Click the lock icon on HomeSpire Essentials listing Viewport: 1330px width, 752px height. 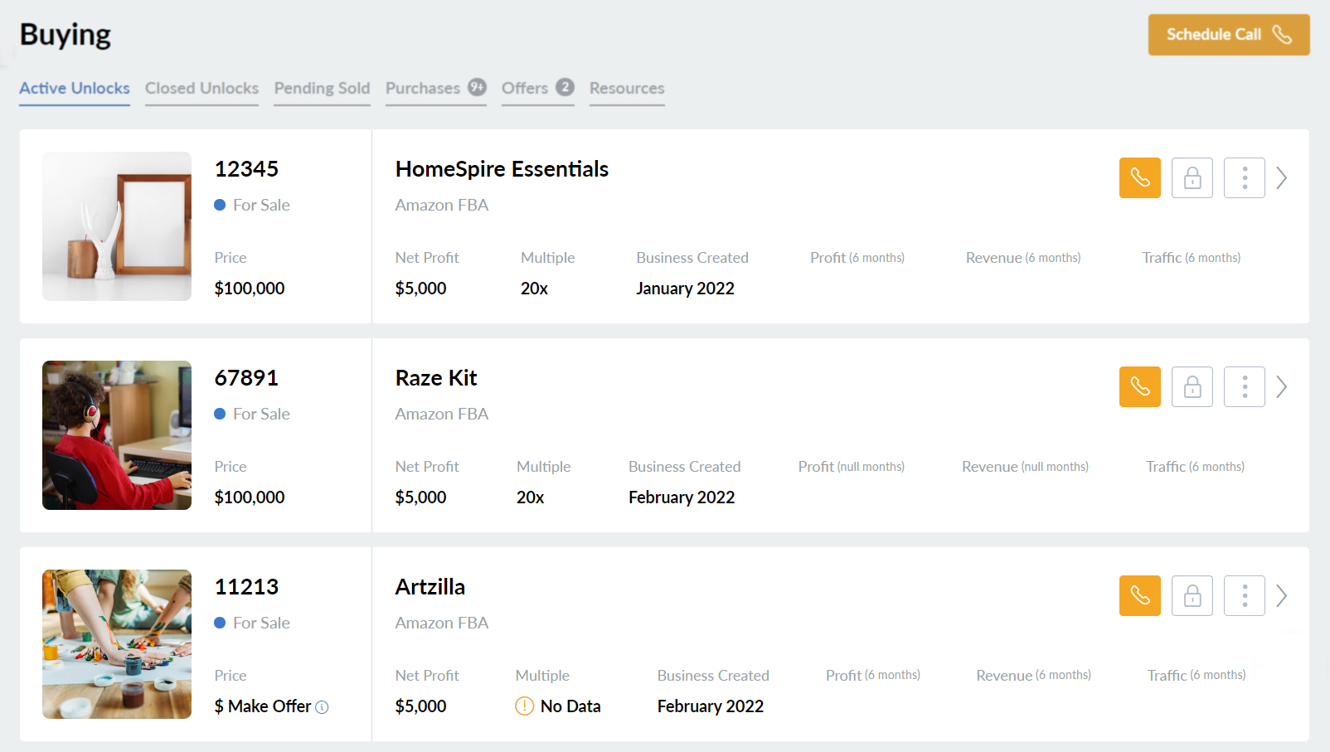[x=1192, y=177]
